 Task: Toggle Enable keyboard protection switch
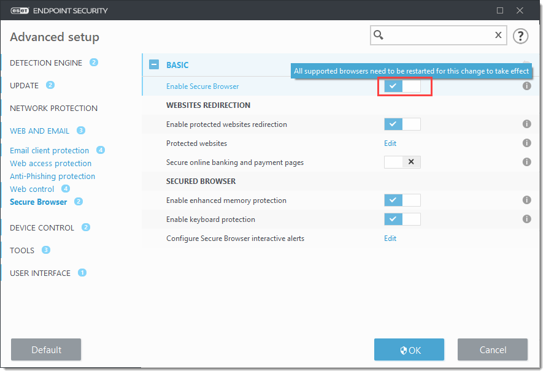point(402,219)
